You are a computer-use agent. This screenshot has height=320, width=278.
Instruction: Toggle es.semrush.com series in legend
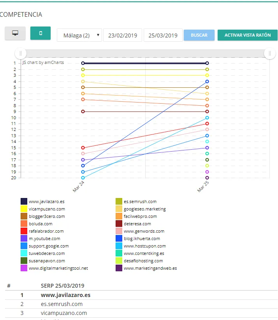(x=119, y=202)
